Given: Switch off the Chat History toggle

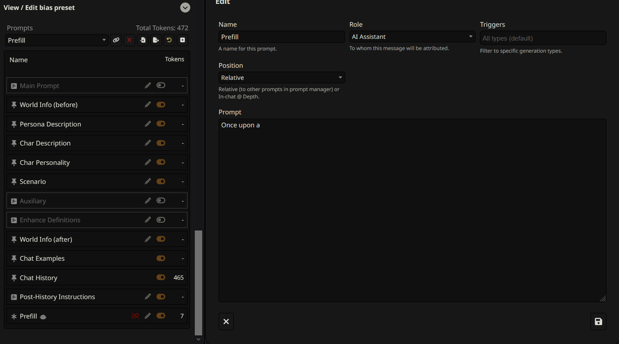Looking at the screenshot, I should click(x=161, y=278).
